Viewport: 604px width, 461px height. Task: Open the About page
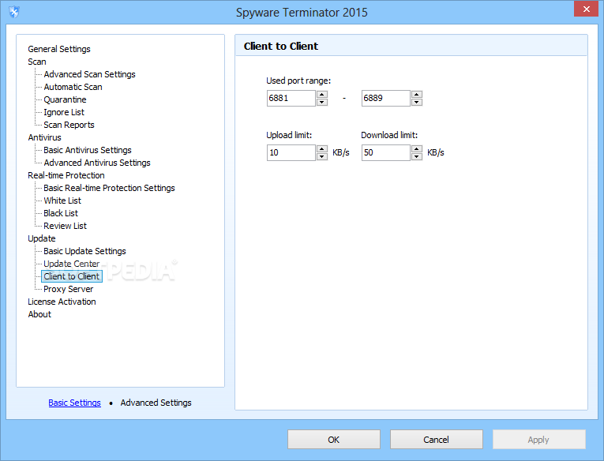(x=39, y=314)
